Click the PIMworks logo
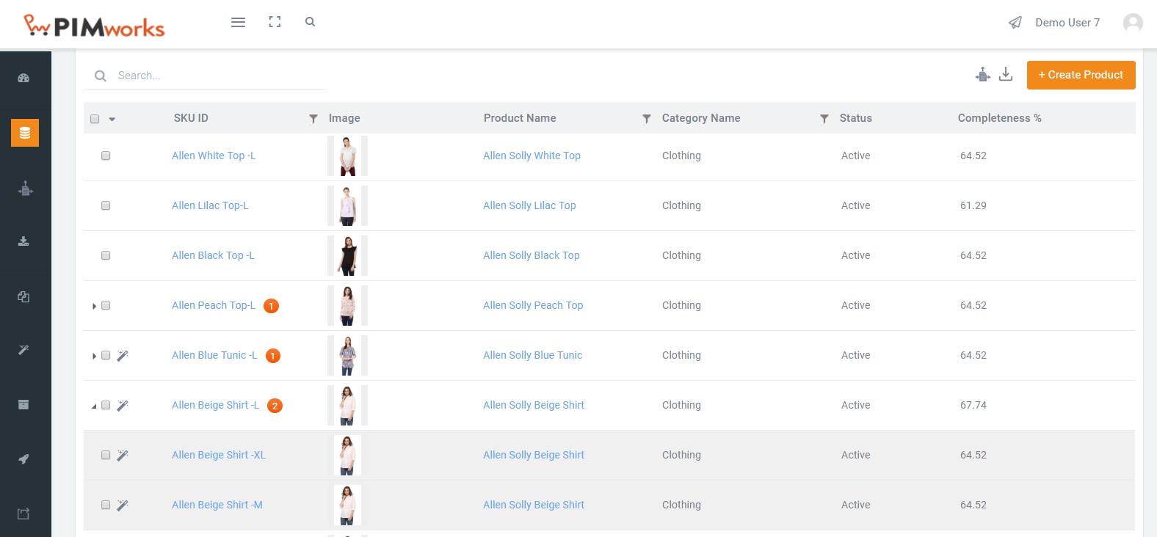 click(94, 26)
